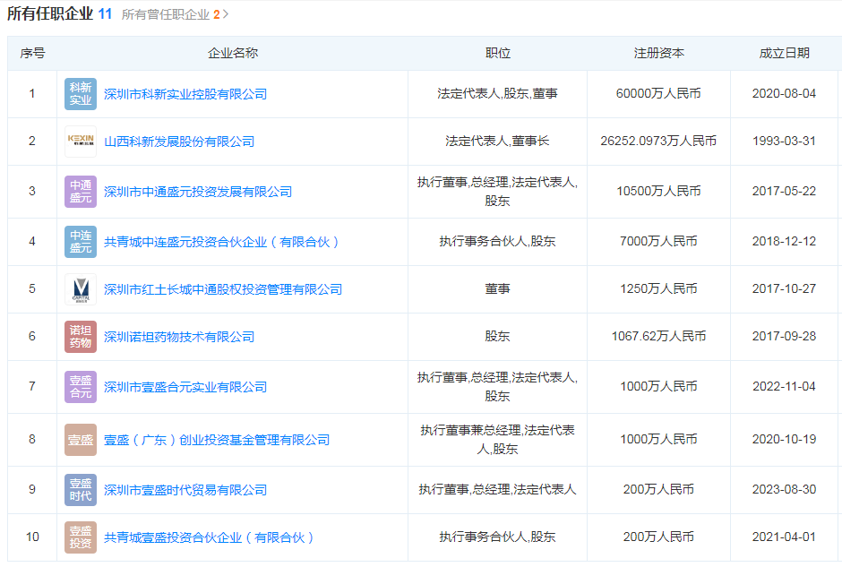Open 深圳市壹盛合元实业有限公司 link
The image size is (842, 567).
pos(185,387)
